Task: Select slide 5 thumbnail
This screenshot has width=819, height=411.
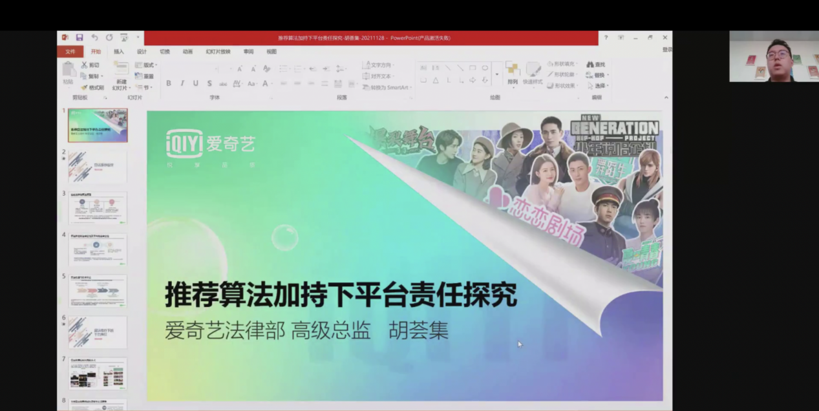Action: pyautogui.click(x=98, y=291)
